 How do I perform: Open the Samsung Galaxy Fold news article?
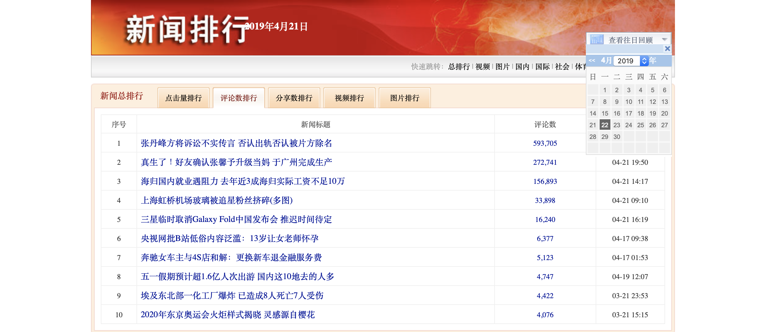pos(236,219)
